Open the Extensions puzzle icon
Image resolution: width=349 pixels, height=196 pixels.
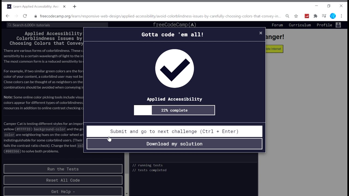tap(315, 16)
